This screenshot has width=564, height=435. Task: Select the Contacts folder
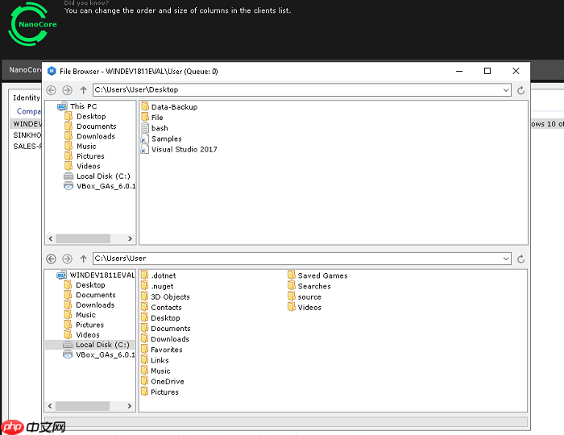[x=161, y=308]
